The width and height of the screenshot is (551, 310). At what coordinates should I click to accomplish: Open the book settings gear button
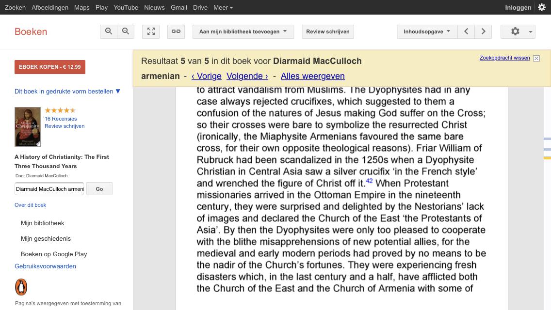518,31
